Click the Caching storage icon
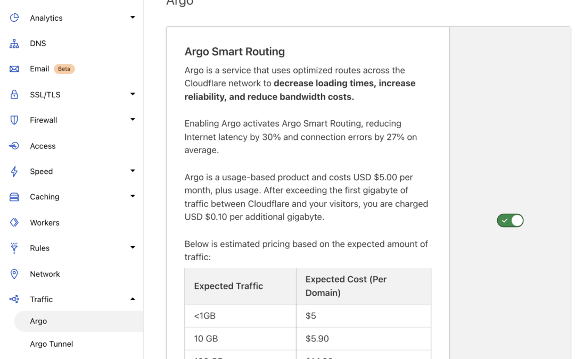Viewport: 575px width, 359px height. coord(14,197)
